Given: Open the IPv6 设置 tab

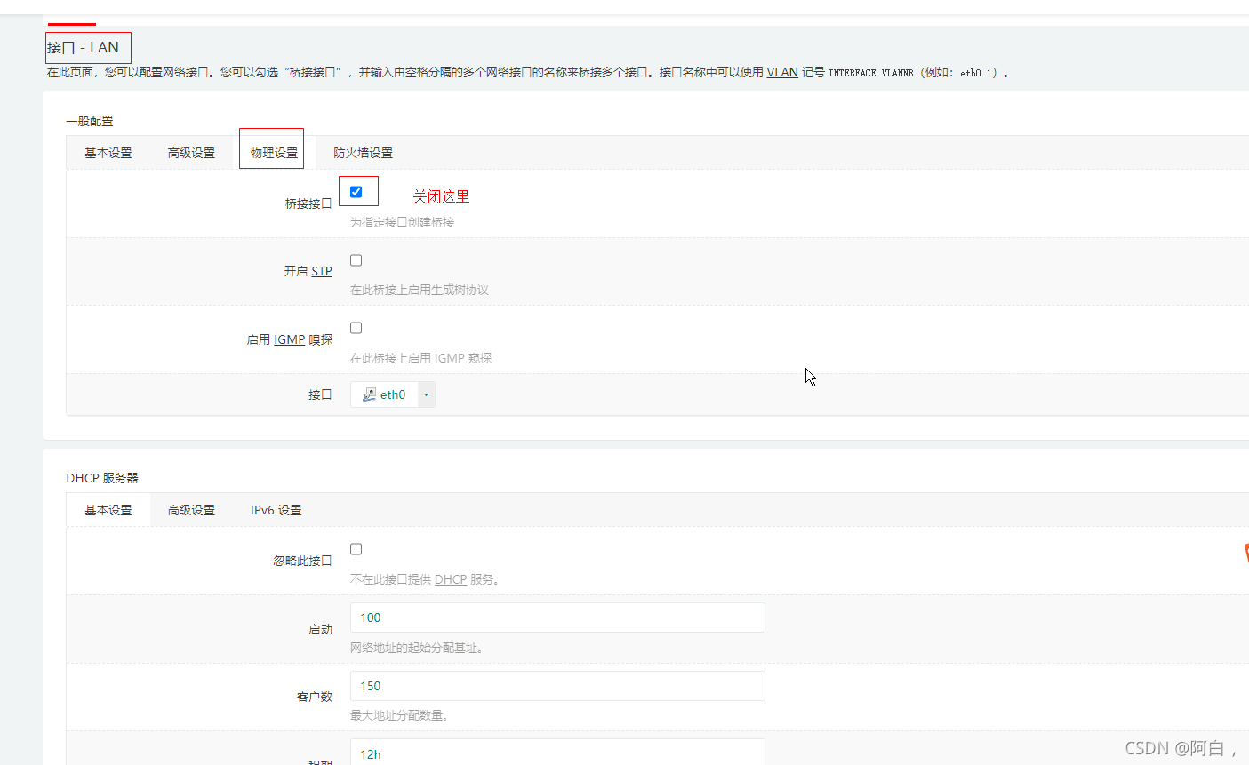Looking at the screenshot, I should tap(276, 510).
